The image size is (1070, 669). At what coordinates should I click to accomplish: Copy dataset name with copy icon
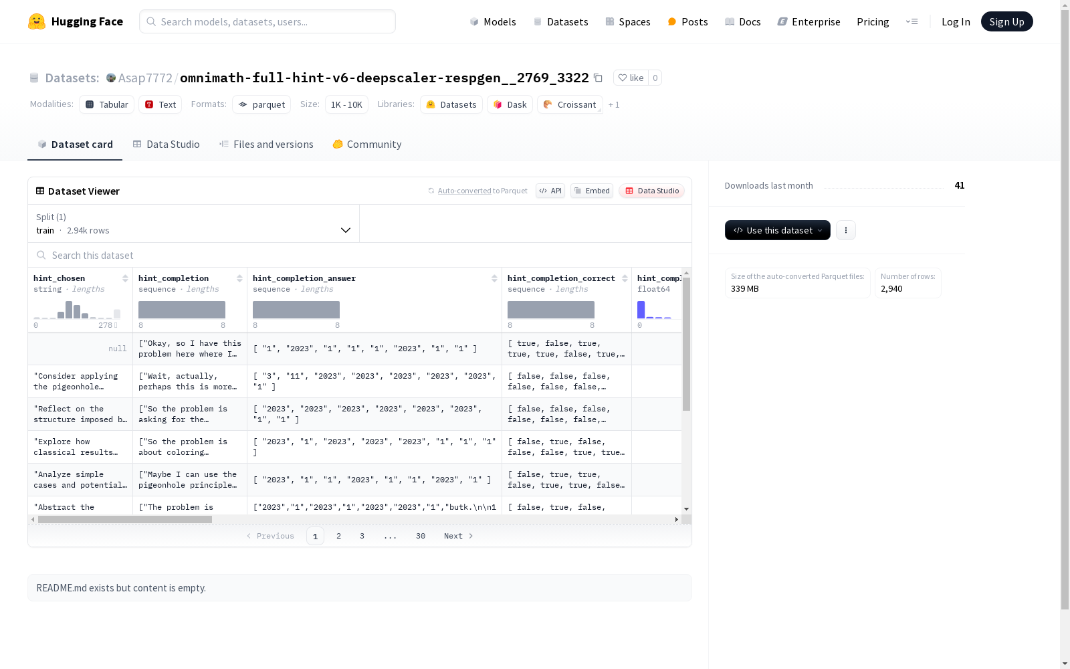[598, 78]
